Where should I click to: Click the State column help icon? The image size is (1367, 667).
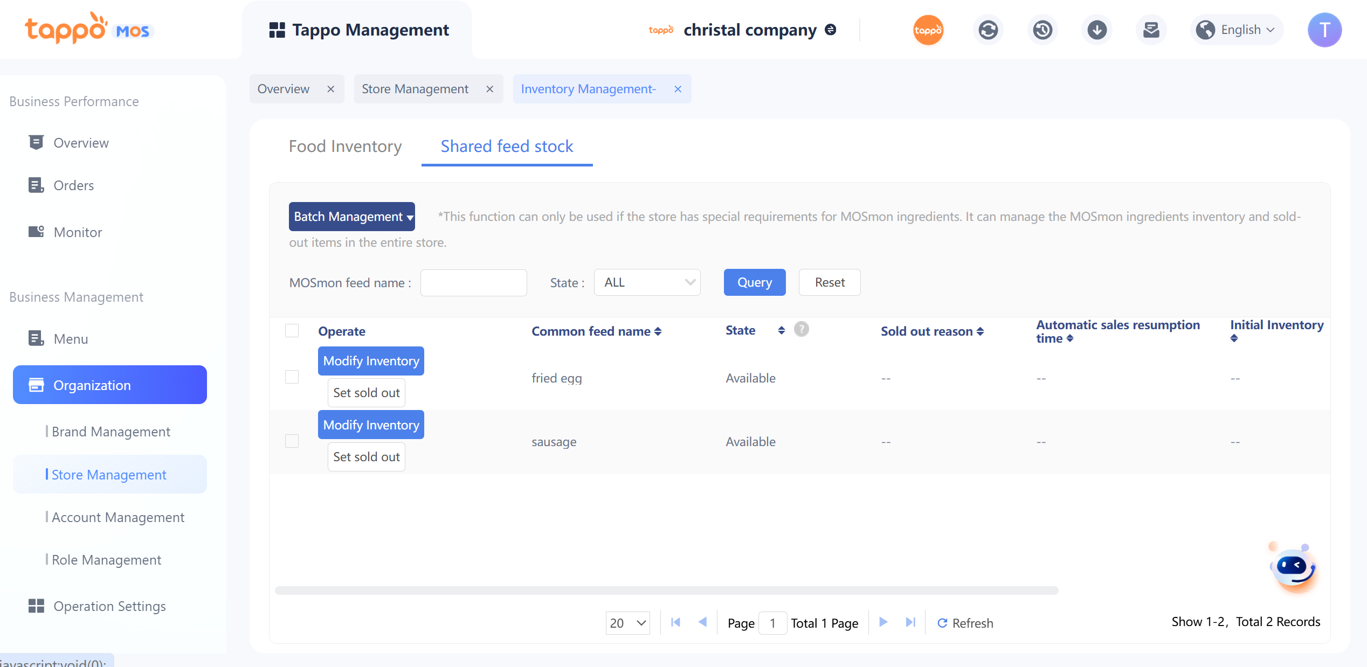[801, 329]
